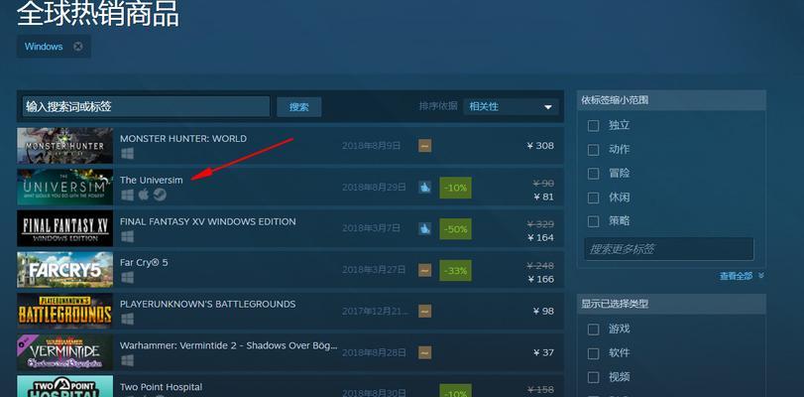Viewport: 804px width, 397px height.
Task: Open The Universim game thumbnail
Action: [65, 187]
